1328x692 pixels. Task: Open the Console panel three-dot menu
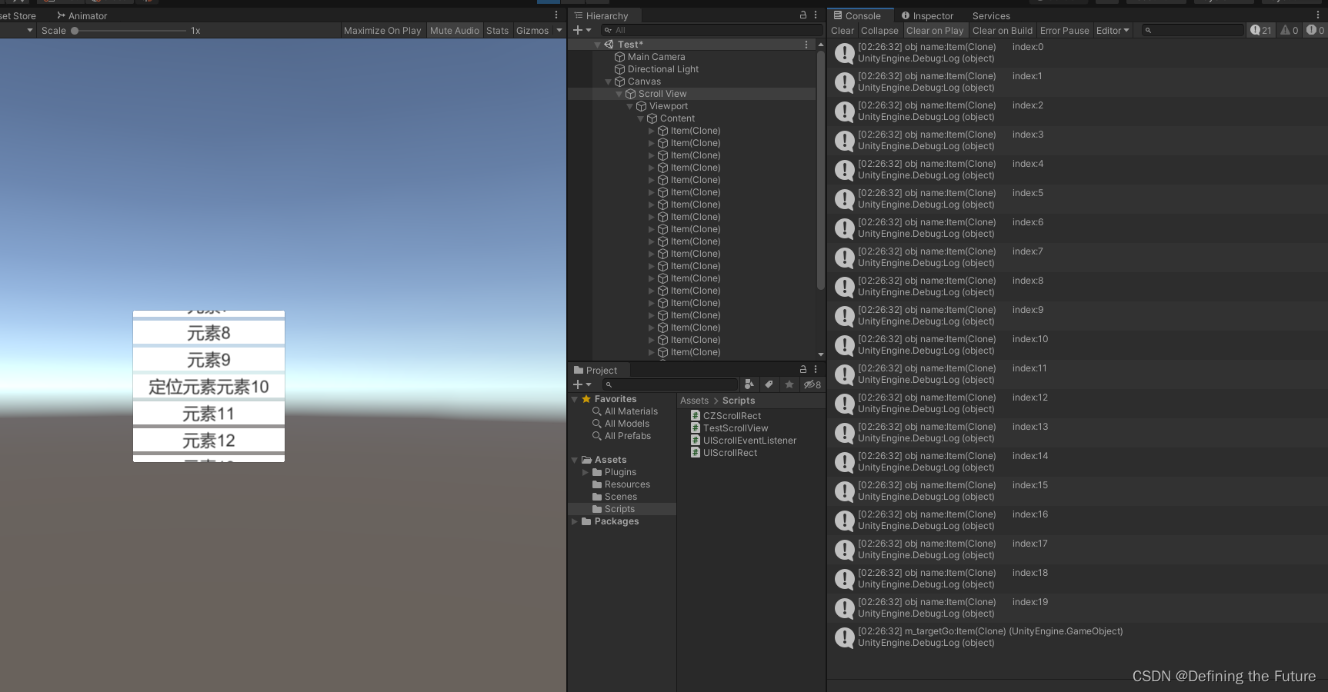(1318, 15)
